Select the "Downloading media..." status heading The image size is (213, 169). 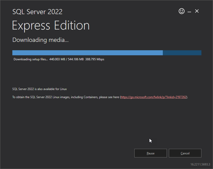(x=40, y=40)
